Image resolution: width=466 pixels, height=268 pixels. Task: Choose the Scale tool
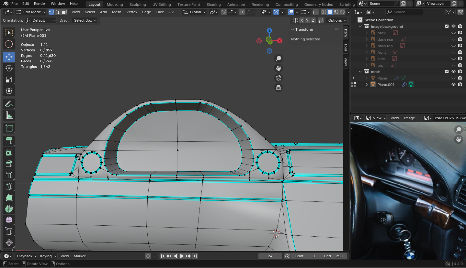click(9, 80)
